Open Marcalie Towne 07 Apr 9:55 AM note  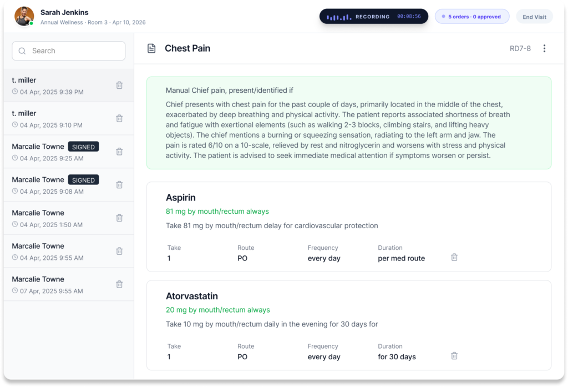(x=68, y=284)
